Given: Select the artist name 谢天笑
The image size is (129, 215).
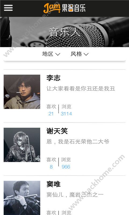Looking at the screenshot, I should (57, 131).
